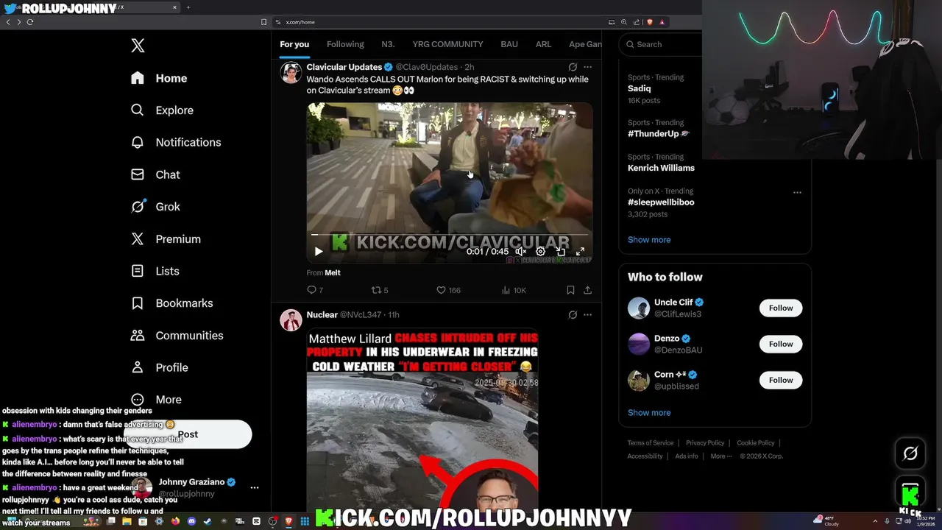Open the Privacy Policy link
The width and height of the screenshot is (942, 530).
[x=705, y=443]
